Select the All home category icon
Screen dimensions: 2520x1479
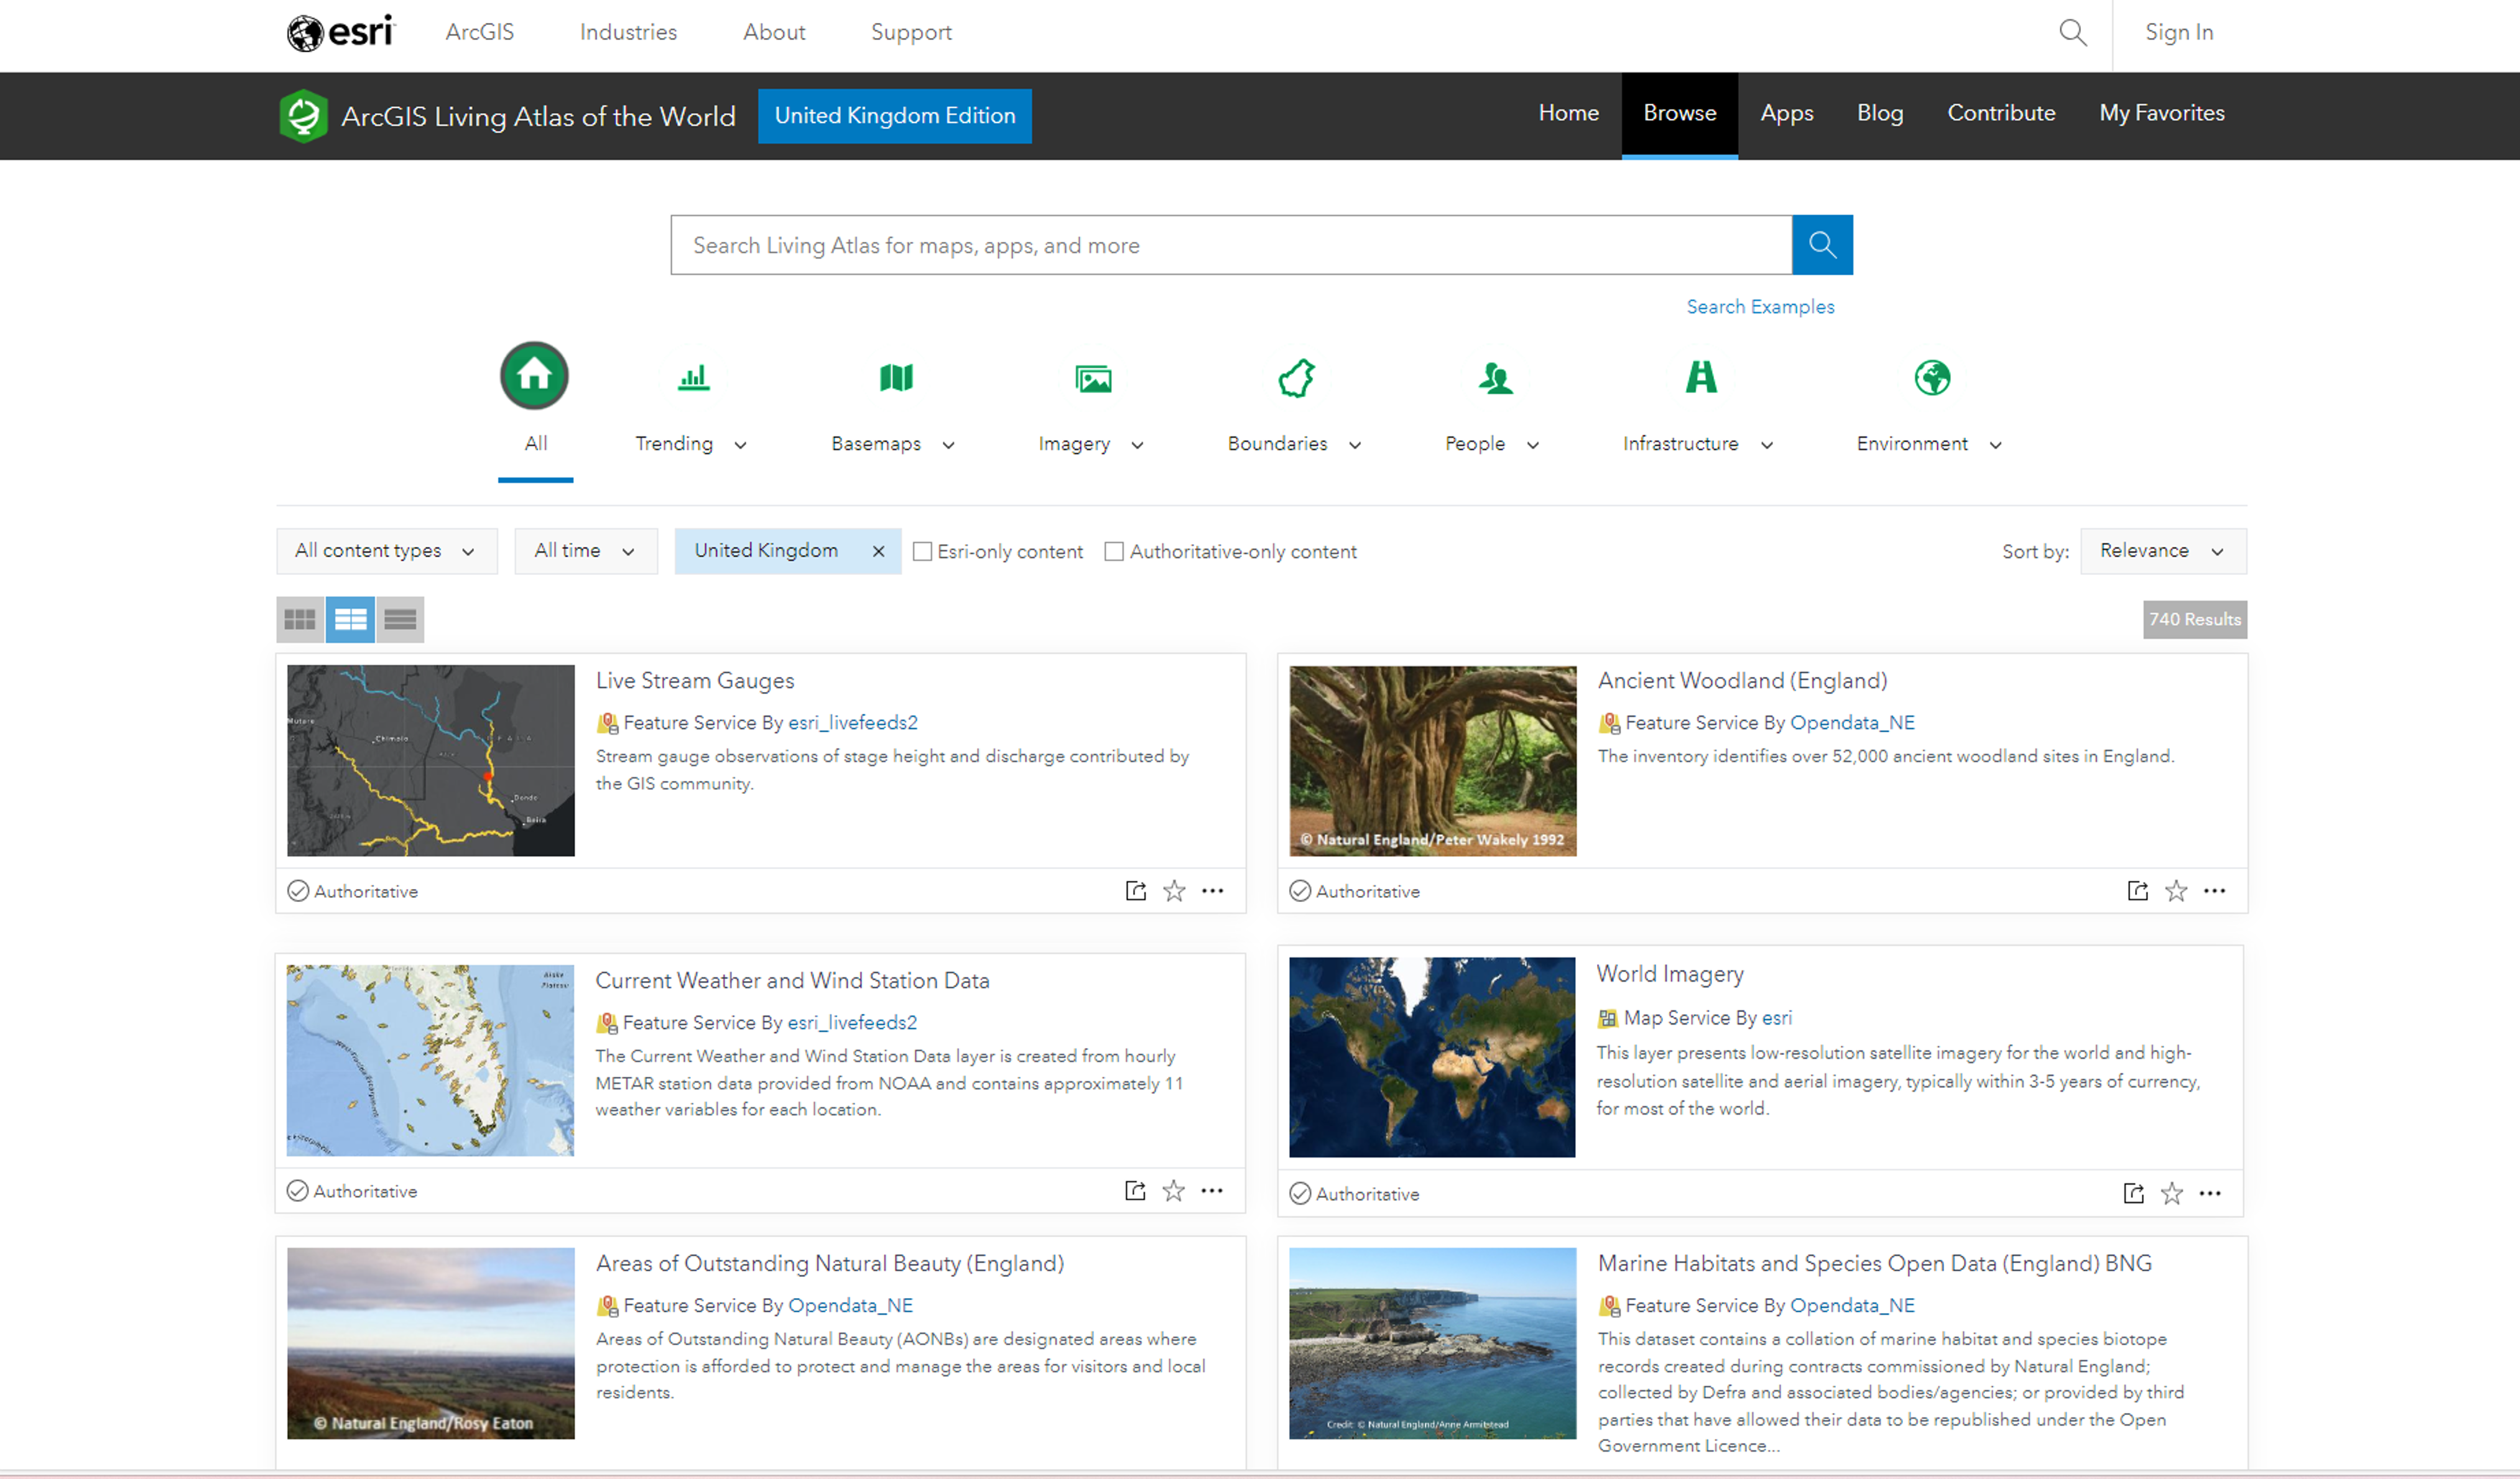pos(535,376)
